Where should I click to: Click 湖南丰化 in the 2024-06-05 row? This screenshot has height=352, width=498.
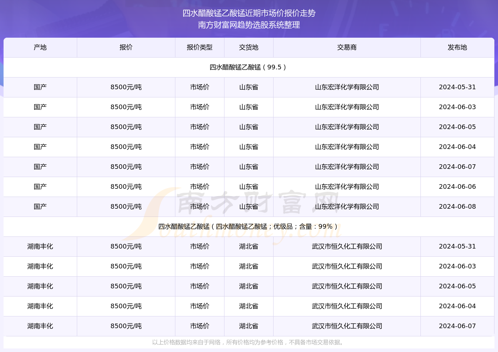coord(40,286)
